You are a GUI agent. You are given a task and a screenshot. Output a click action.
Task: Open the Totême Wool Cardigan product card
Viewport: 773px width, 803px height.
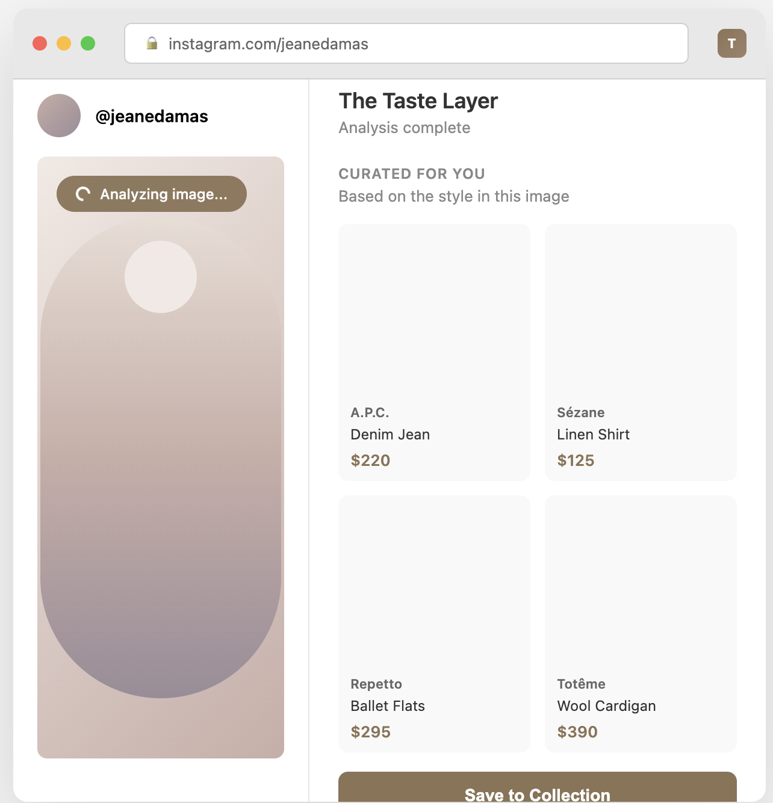click(x=641, y=624)
